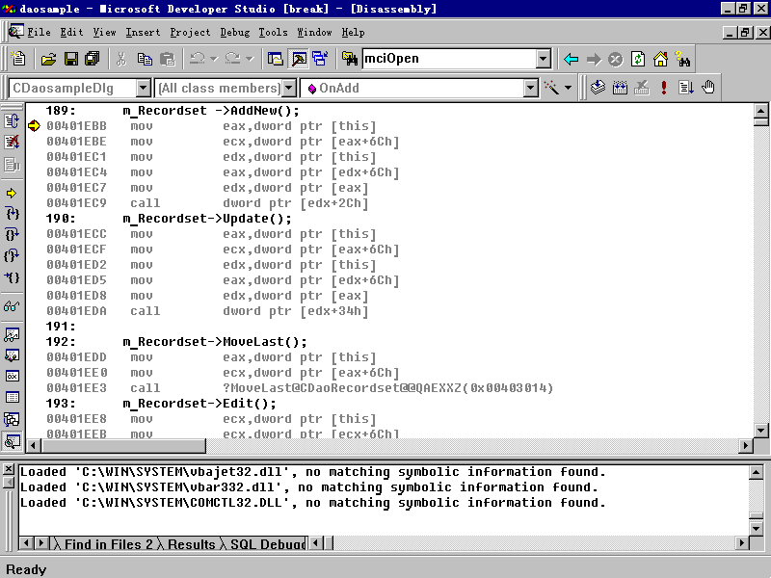Click the Run to Cursor icon
The image size is (771, 578).
12,277
